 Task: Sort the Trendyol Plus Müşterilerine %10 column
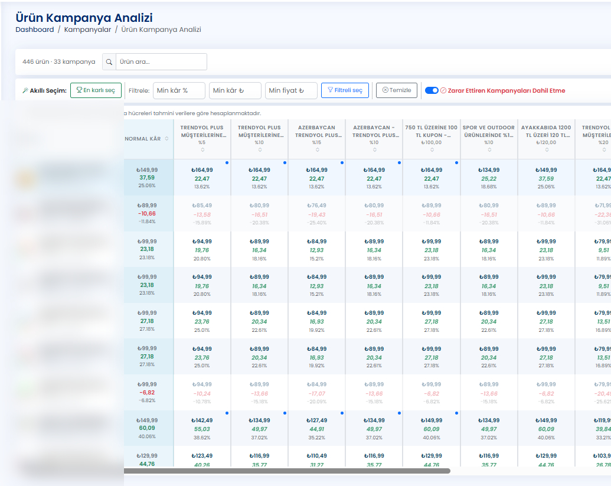[x=260, y=149]
